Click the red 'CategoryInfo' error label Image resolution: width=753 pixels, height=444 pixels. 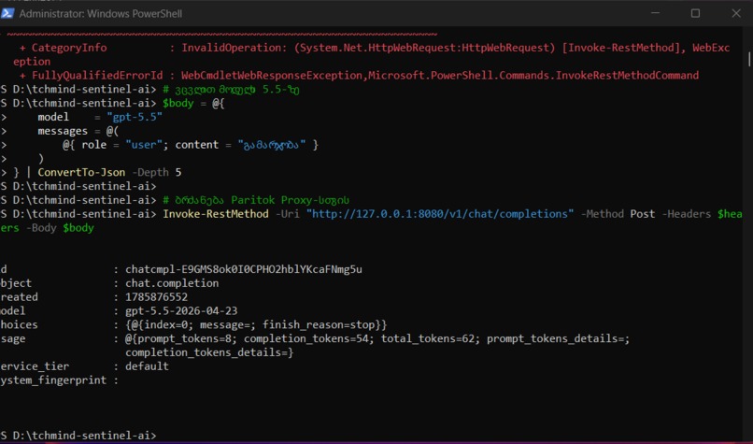(69, 48)
